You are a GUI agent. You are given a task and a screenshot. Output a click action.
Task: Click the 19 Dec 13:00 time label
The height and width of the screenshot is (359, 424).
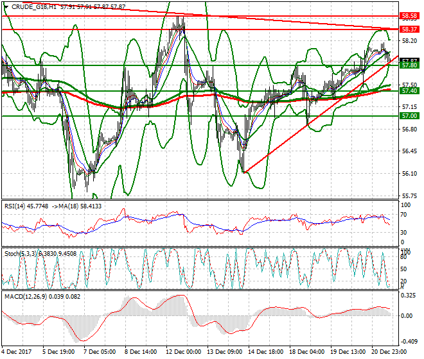pyautogui.click(x=348, y=352)
